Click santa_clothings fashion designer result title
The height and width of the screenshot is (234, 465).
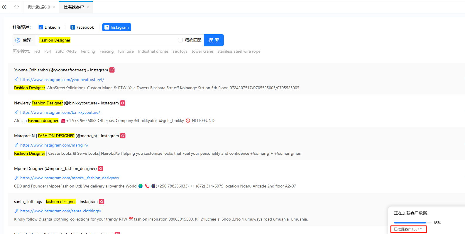tap(56, 202)
